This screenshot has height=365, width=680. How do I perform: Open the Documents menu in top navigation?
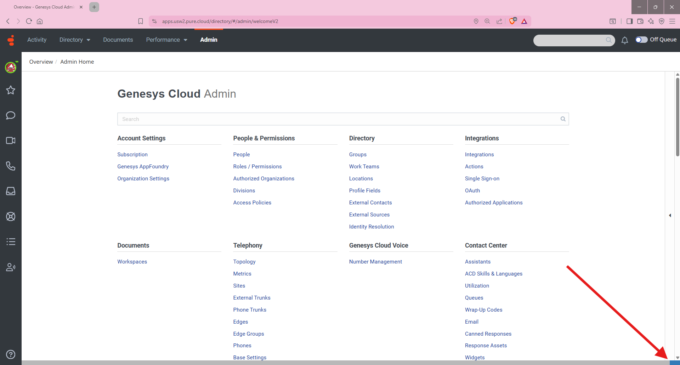click(118, 40)
